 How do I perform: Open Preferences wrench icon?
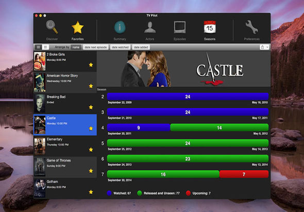pos(251,27)
